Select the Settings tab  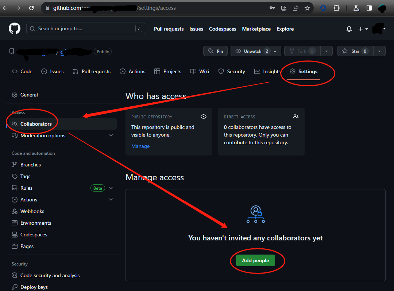click(x=304, y=71)
